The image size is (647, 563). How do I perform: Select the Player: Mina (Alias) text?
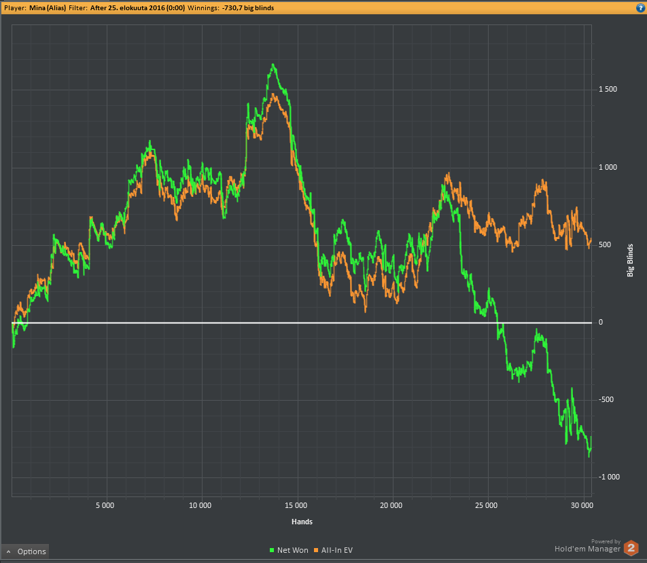[35, 8]
